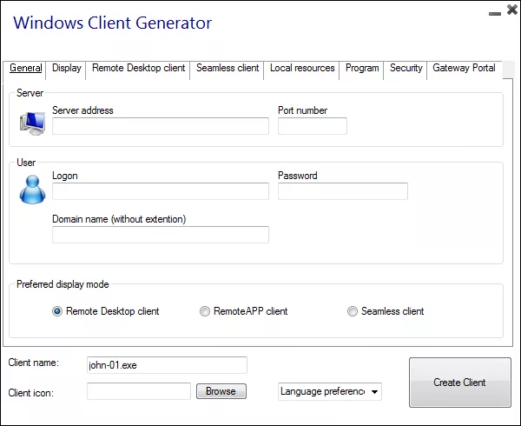Image resolution: width=521 pixels, height=426 pixels.
Task: Open the Remote Desktop client tab
Action: point(138,68)
